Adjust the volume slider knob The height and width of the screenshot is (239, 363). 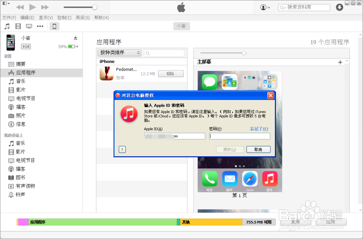point(94,7)
